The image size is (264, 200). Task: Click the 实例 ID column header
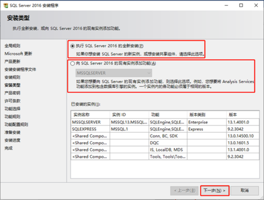129,115
